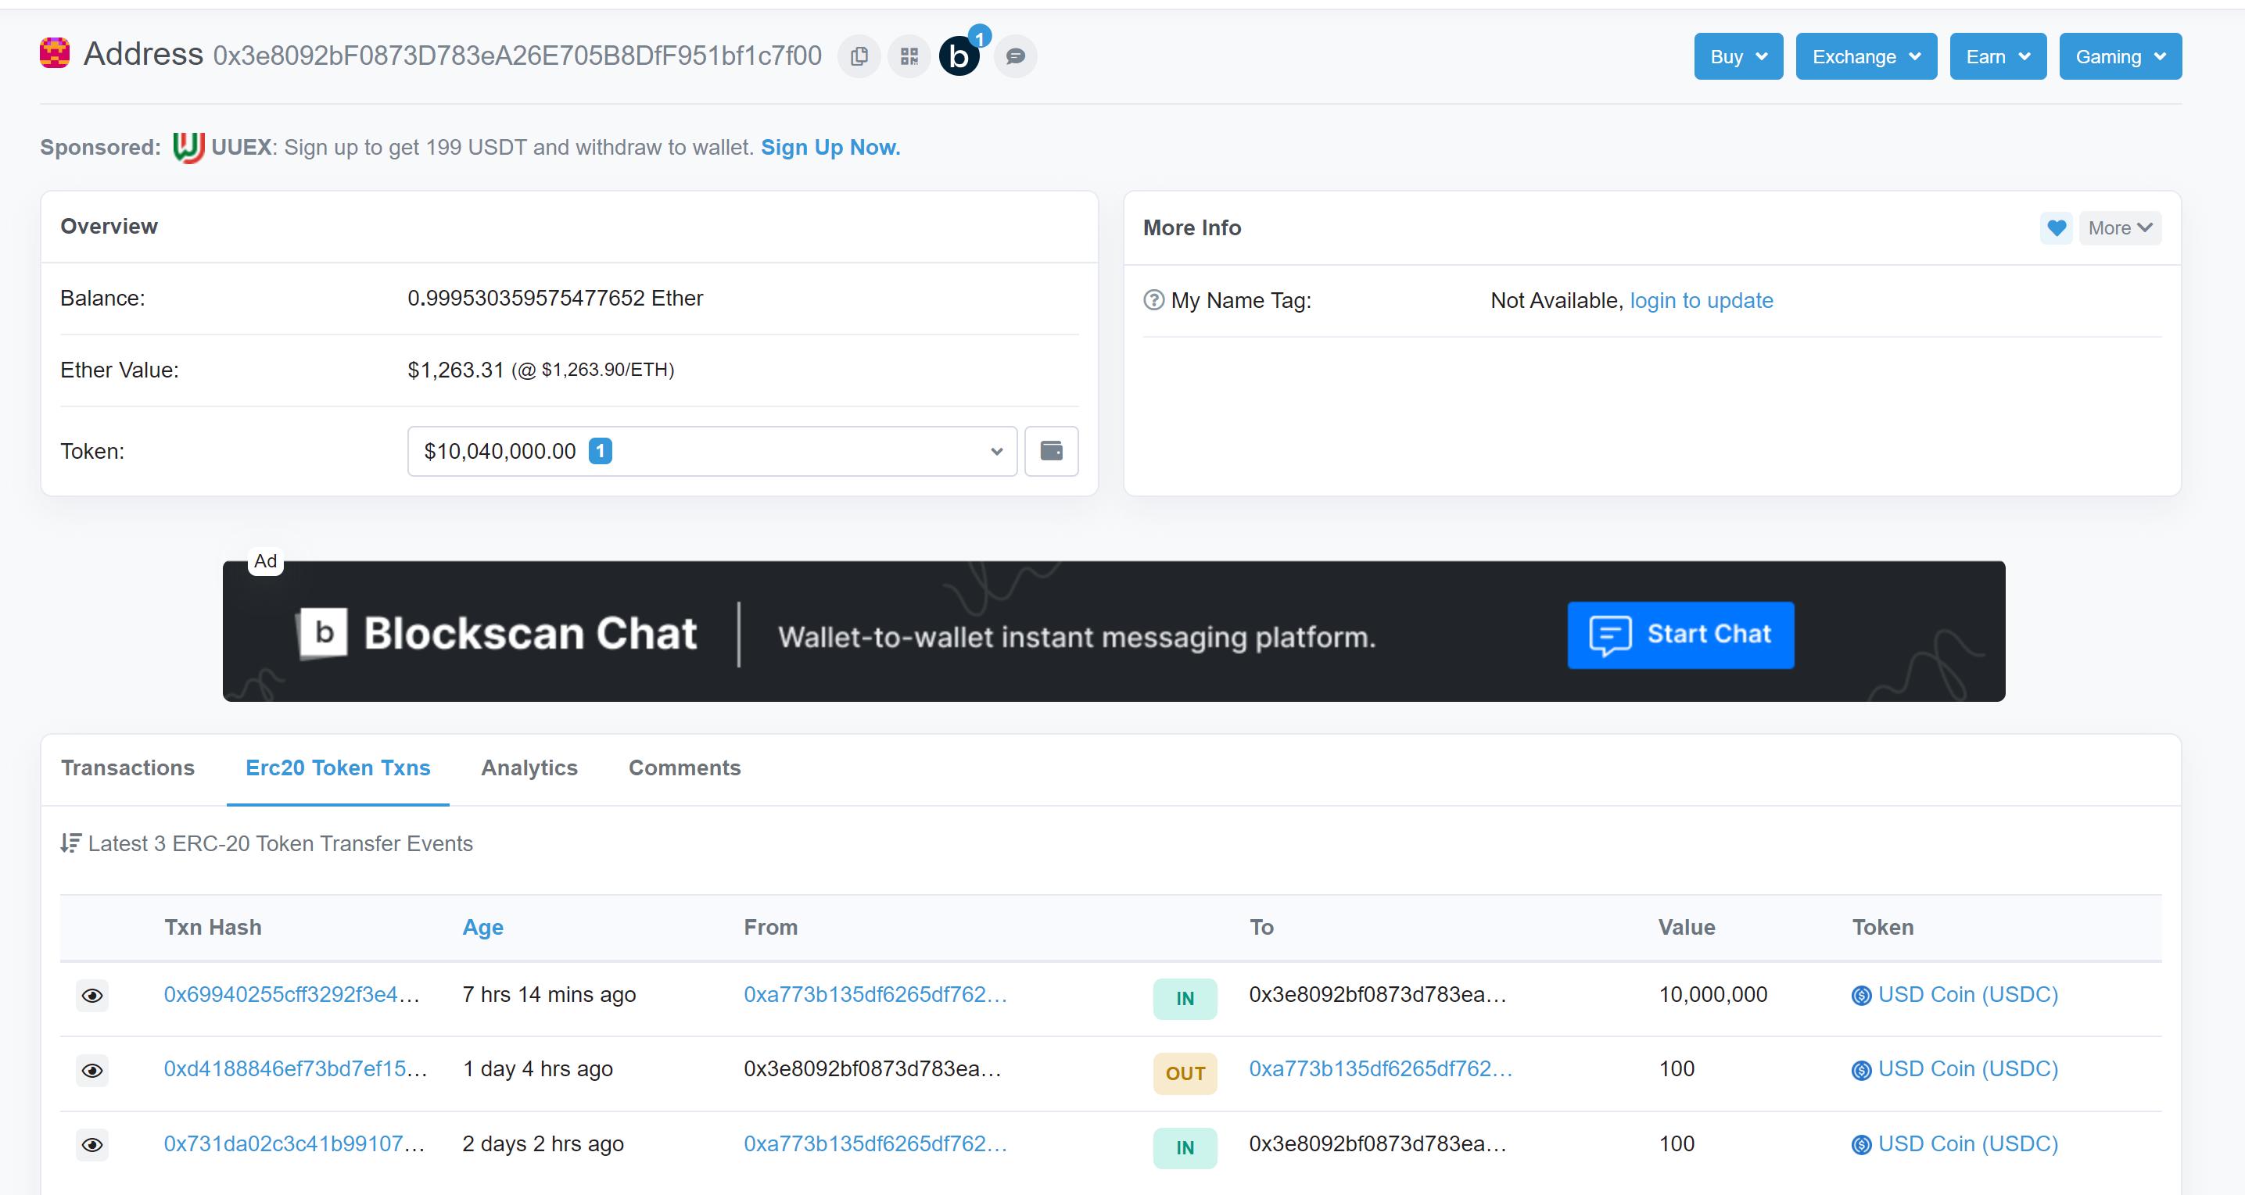Open the token holdings wallet icon

tap(1051, 451)
